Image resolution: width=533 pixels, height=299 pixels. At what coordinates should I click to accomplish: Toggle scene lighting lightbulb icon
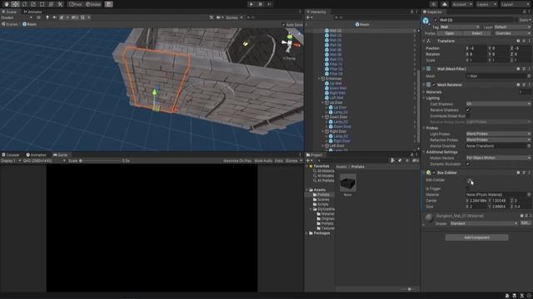47,17
